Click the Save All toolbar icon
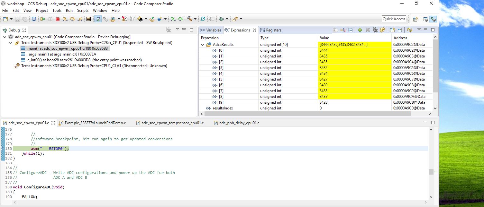The height and width of the screenshot is (207, 484). click(25, 19)
